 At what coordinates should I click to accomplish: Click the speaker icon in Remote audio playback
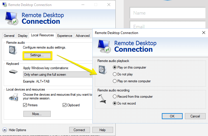coord(103,70)
